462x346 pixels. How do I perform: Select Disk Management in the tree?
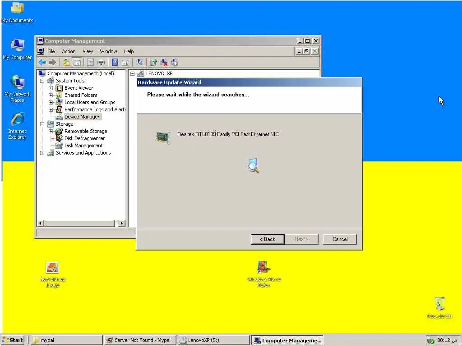coord(83,146)
